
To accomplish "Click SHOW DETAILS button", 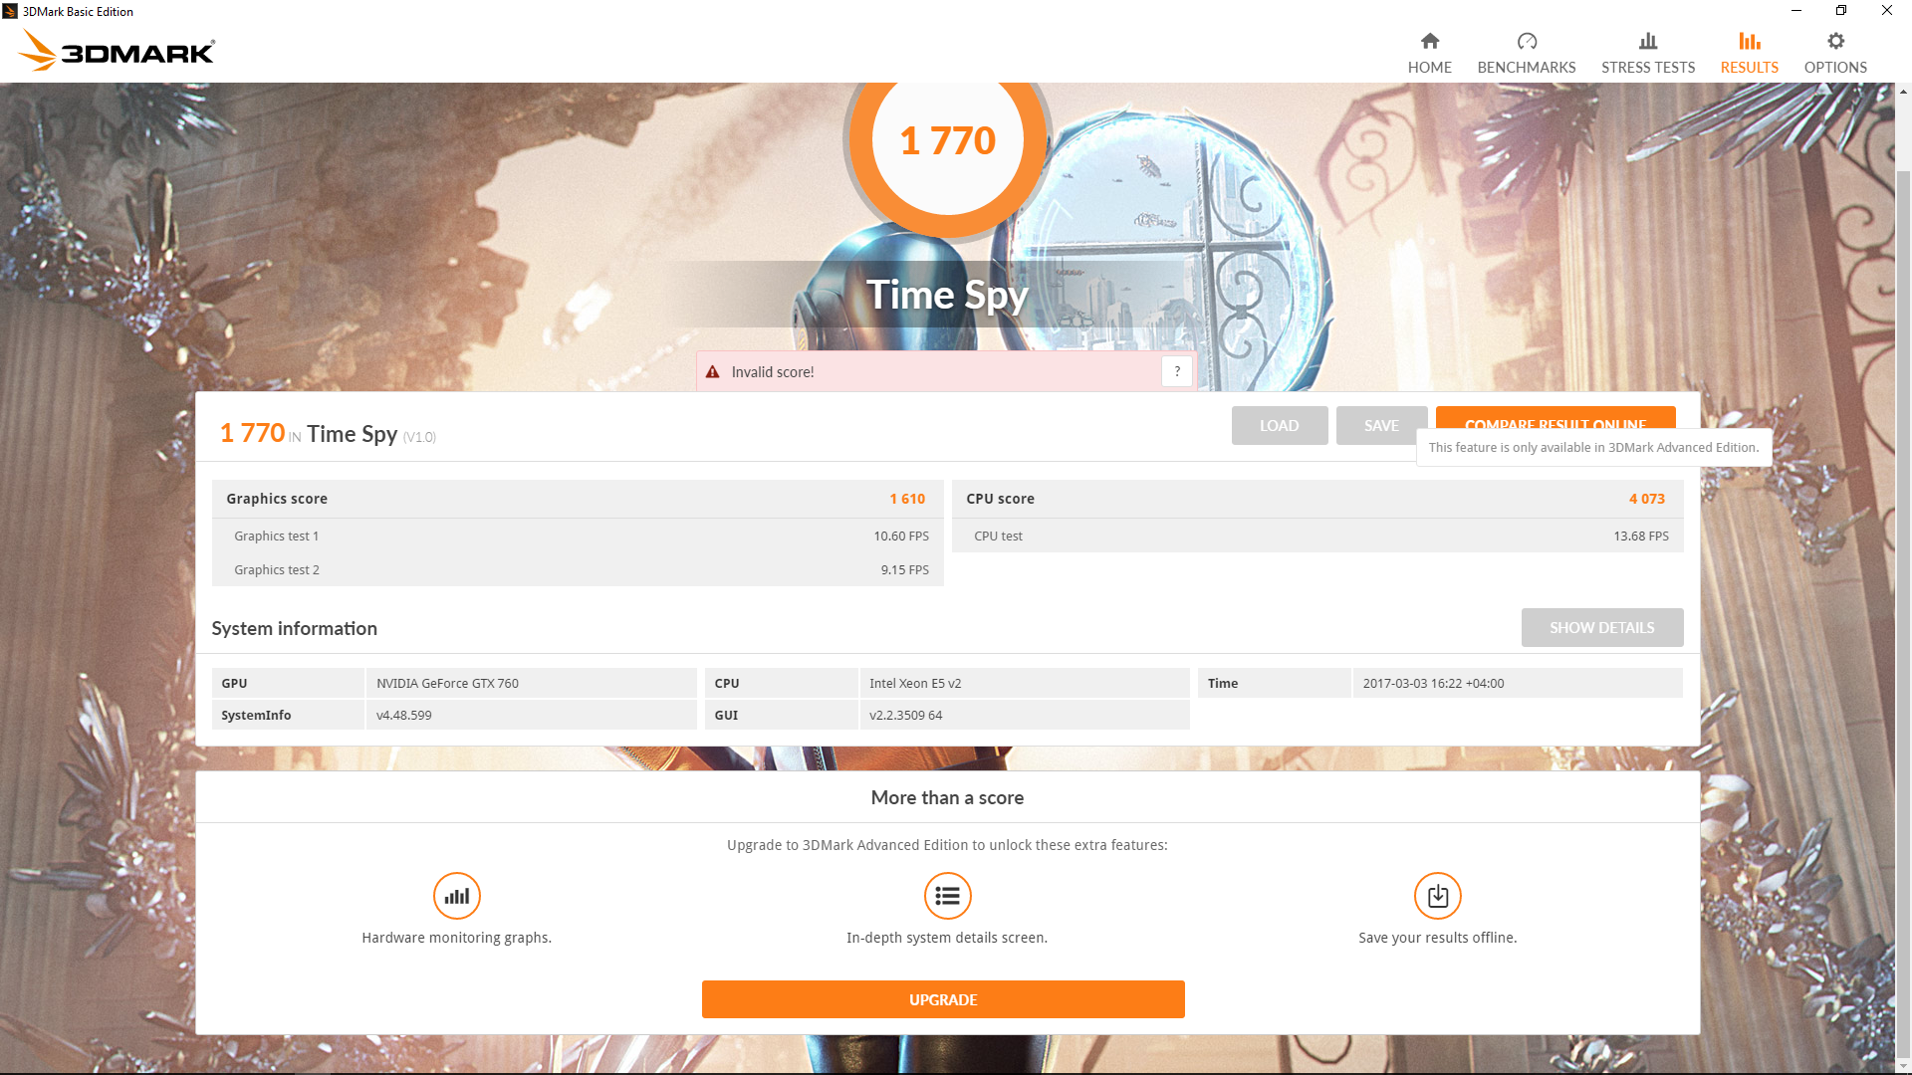I will tap(1602, 627).
